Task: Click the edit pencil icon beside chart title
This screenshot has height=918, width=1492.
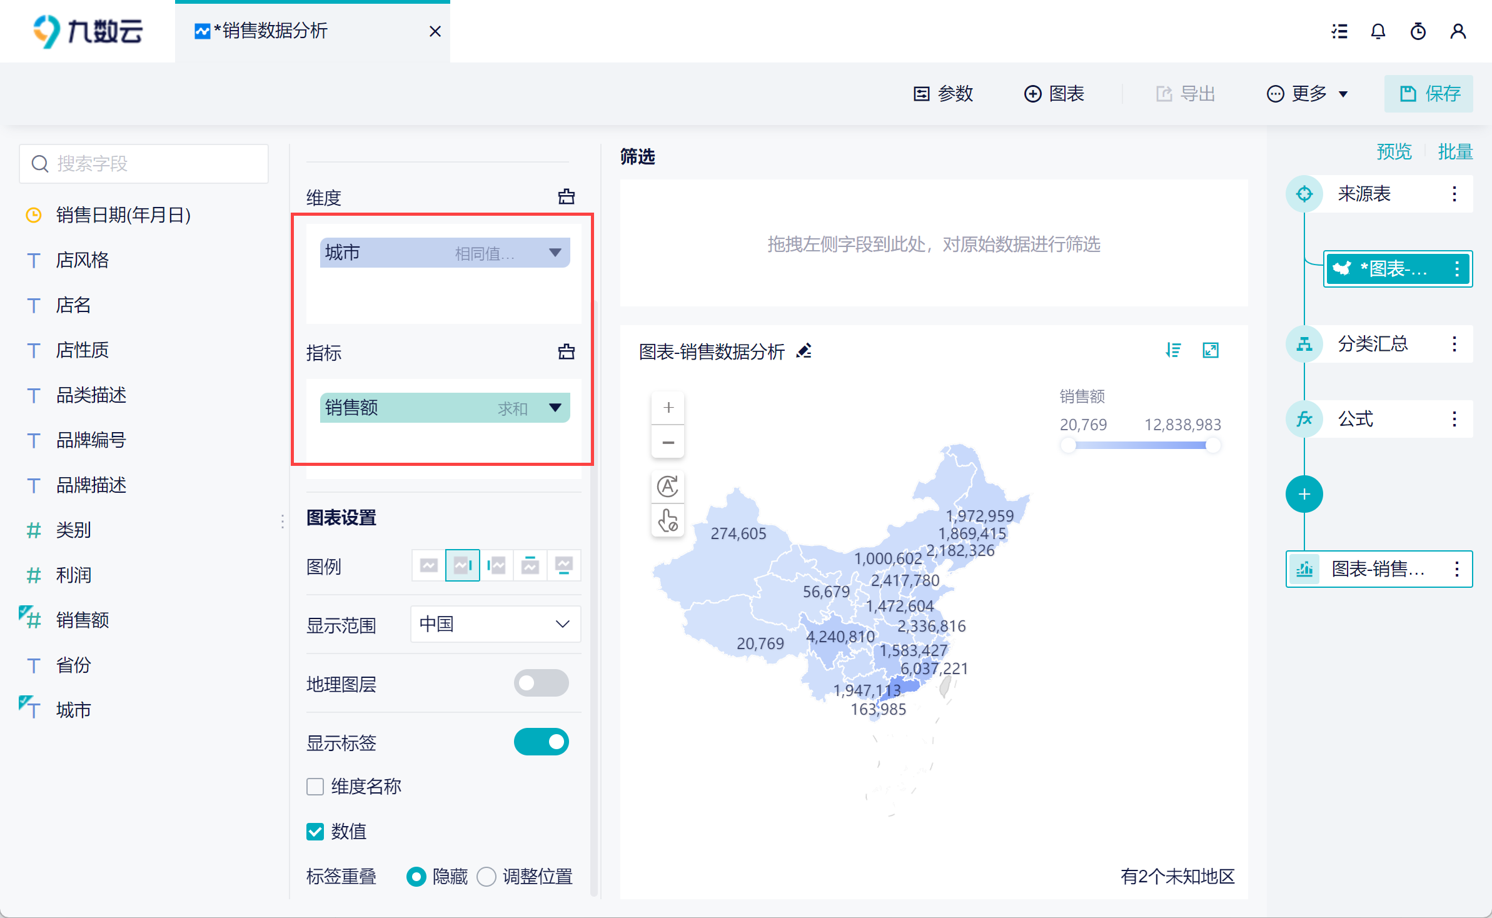Action: pyautogui.click(x=804, y=351)
